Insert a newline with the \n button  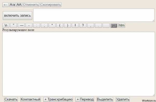click(x=6, y=25)
